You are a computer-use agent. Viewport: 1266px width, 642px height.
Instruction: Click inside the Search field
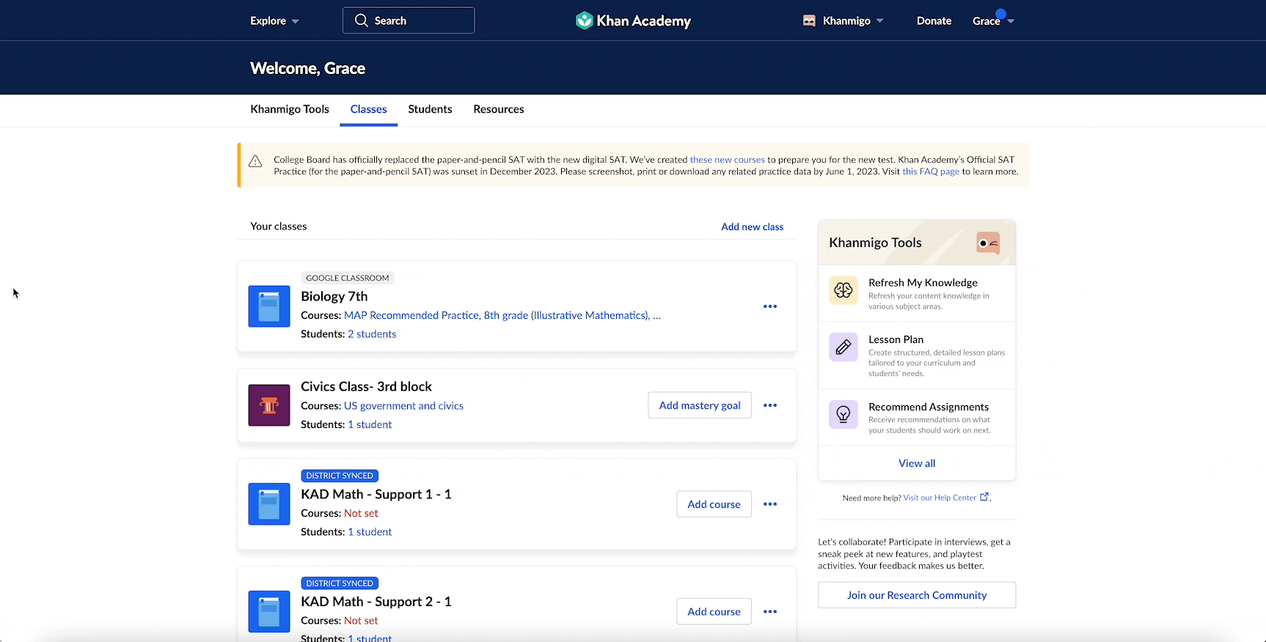[x=409, y=21]
